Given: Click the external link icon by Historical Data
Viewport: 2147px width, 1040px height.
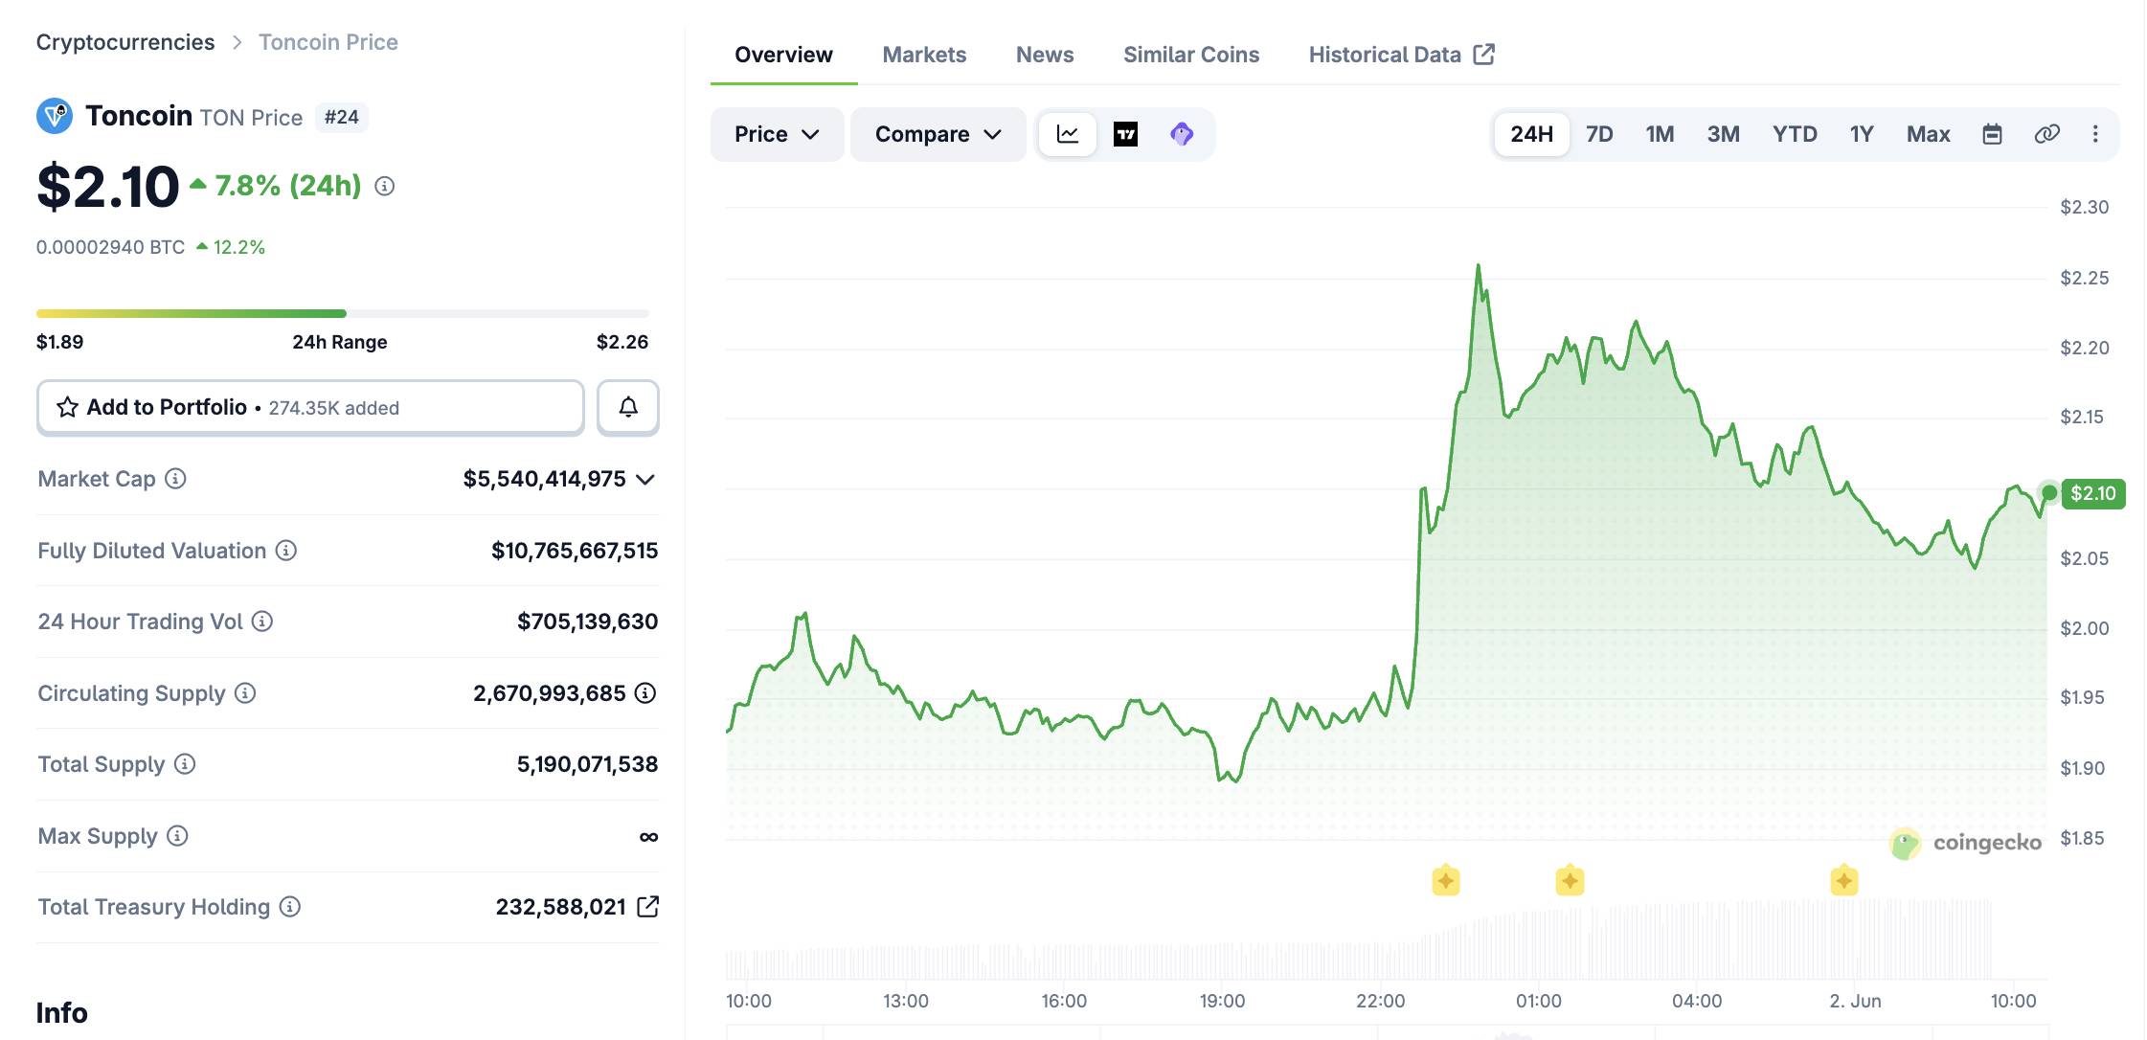Looking at the screenshot, I should [1483, 55].
